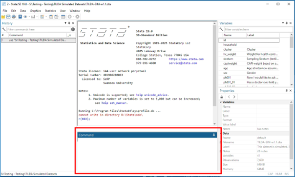Collapse the Variables section in Properties
Screen dimensions: 295x177
pyautogui.click(x=221, y=102)
